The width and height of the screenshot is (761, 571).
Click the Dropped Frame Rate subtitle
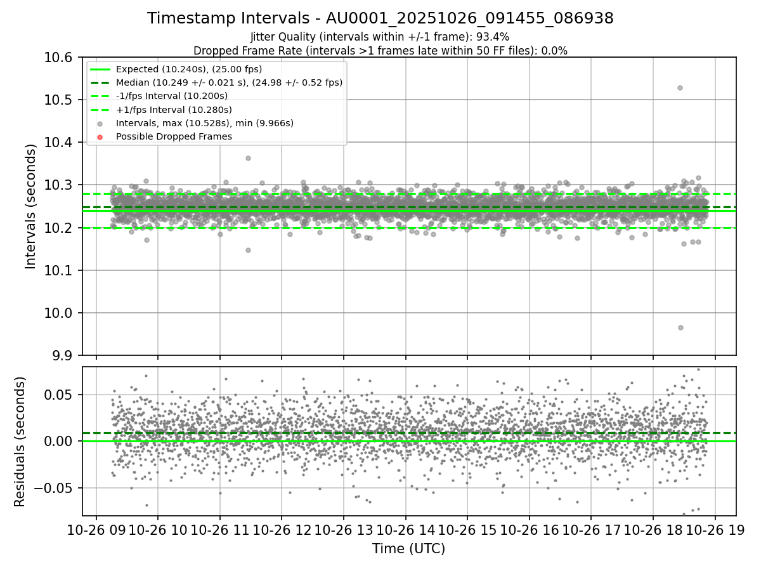(x=380, y=51)
